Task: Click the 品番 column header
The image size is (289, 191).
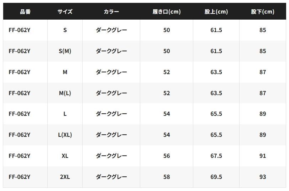Action: (25, 12)
